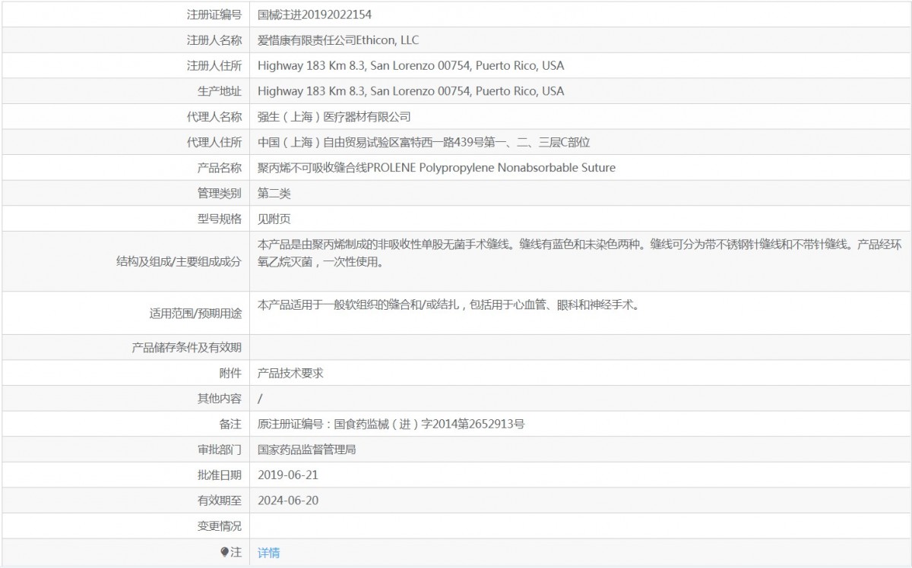This screenshot has height=568, width=912.
Task: Select the 代理人名称 label
Action: click(214, 117)
